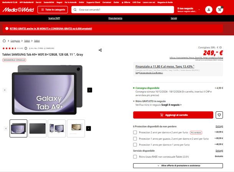Check Ritiro Usato RAEE non contestuale Tablet

[x=135, y=157]
